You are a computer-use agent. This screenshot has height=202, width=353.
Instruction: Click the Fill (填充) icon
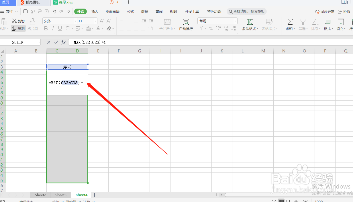click(341, 22)
